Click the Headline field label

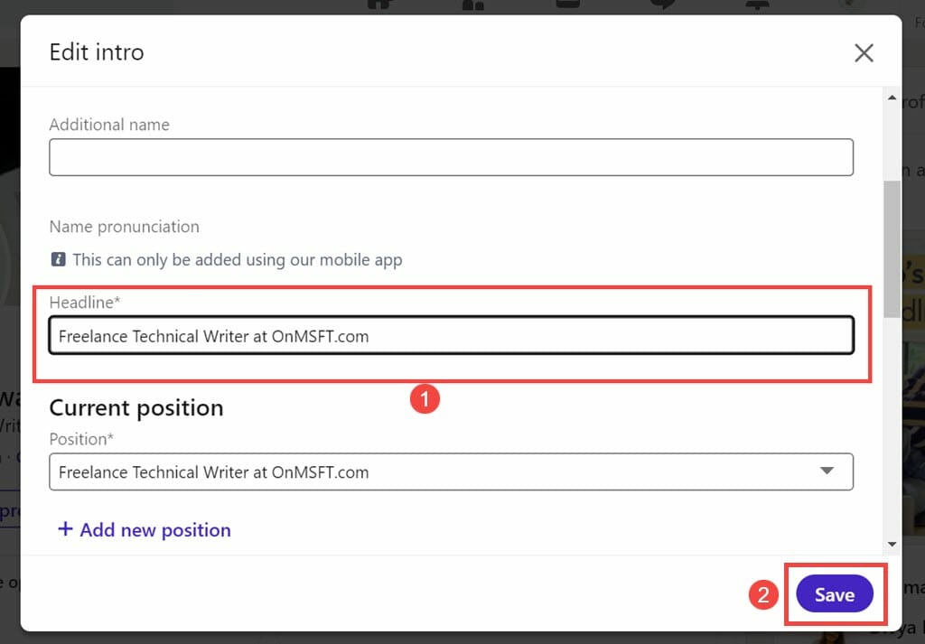85,302
